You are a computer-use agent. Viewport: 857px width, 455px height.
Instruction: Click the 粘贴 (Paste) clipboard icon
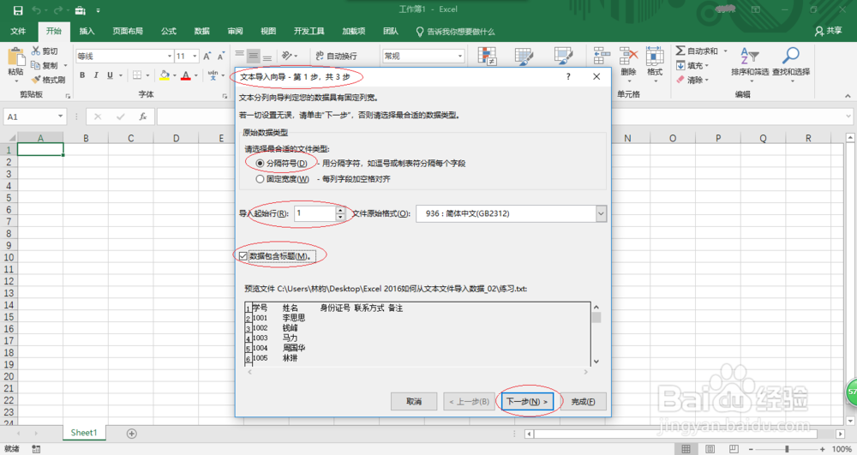pos(15,57)
